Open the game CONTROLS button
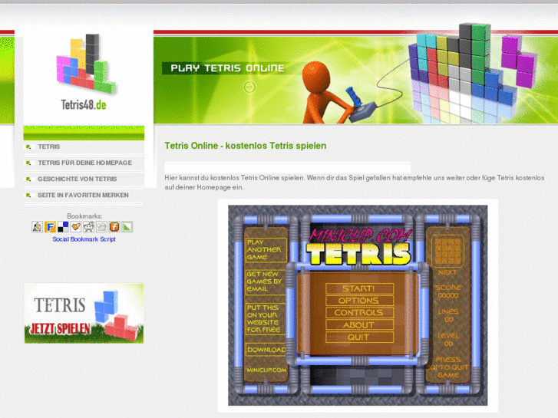 coord(359,313)
